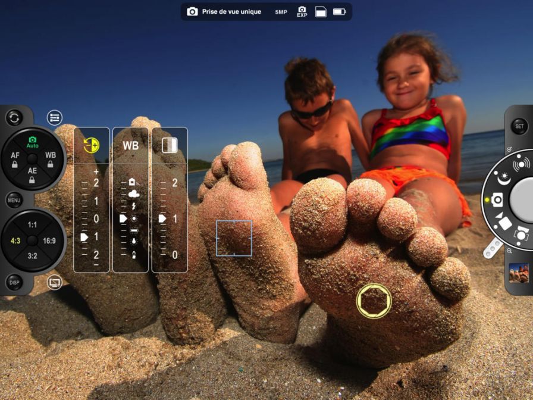The width and height of the screenshot is (533, 400).
Task: Select the anti-shake stabilizer mode icon
Action: coord(521,163)
